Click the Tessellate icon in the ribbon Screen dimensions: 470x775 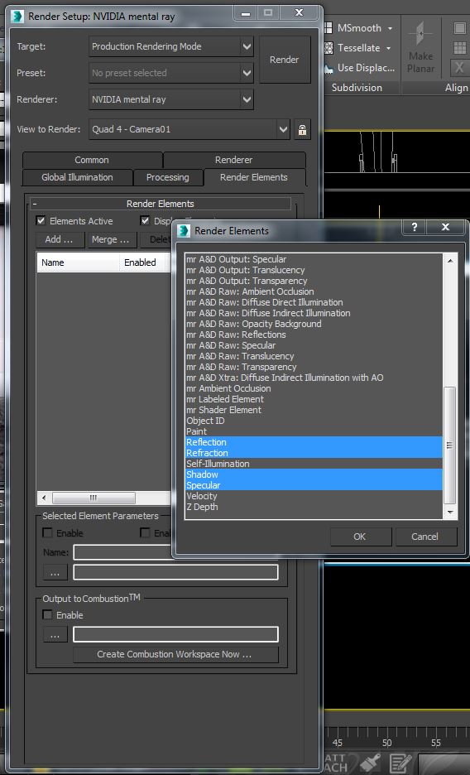pos(329,48)
